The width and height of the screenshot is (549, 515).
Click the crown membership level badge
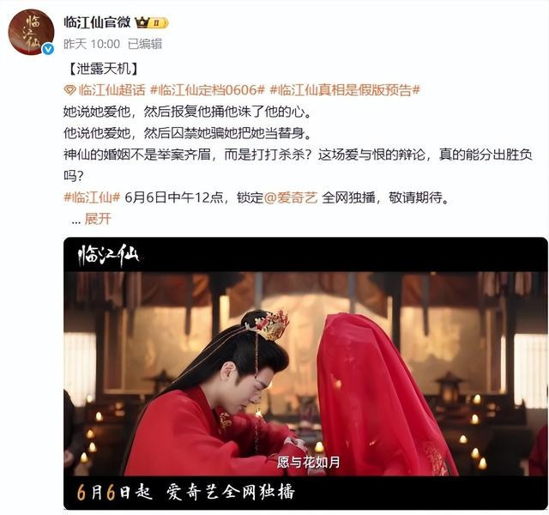click(x=152, y=23)
